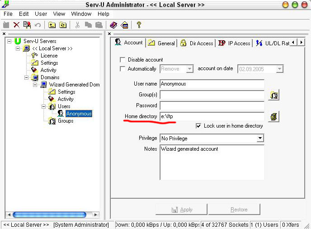Click the yellow question mark icon

click(139, 25)
